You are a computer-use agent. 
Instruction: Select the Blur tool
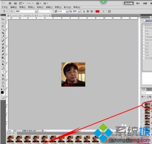click(3, 61)
